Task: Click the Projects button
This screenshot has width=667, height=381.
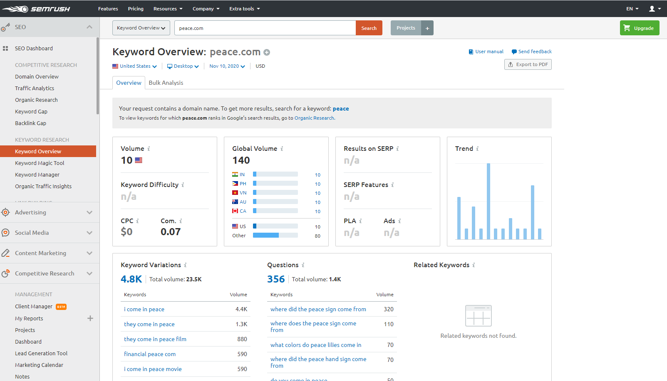Action: pyautogui.click(x=406, y=28)
